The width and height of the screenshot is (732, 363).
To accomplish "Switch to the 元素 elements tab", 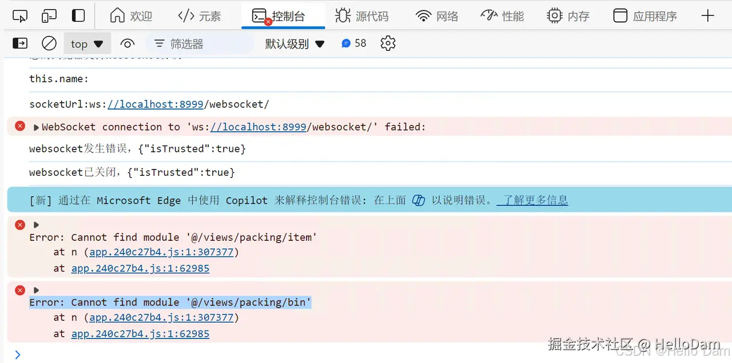I will (199, 16).
